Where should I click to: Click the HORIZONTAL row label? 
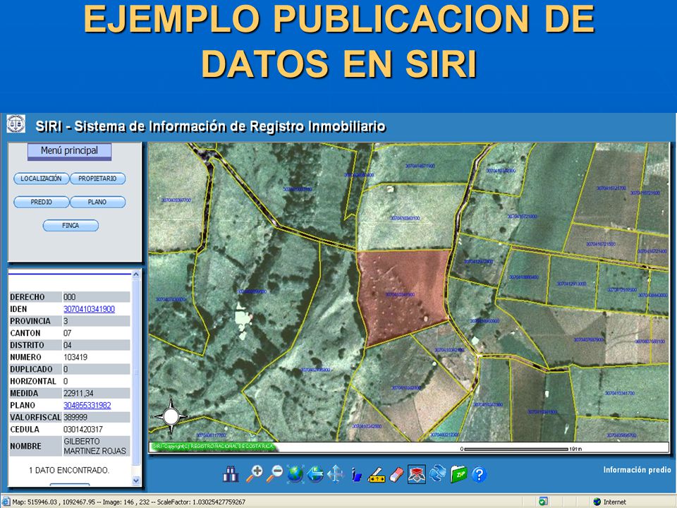click(x=33, y=381)
